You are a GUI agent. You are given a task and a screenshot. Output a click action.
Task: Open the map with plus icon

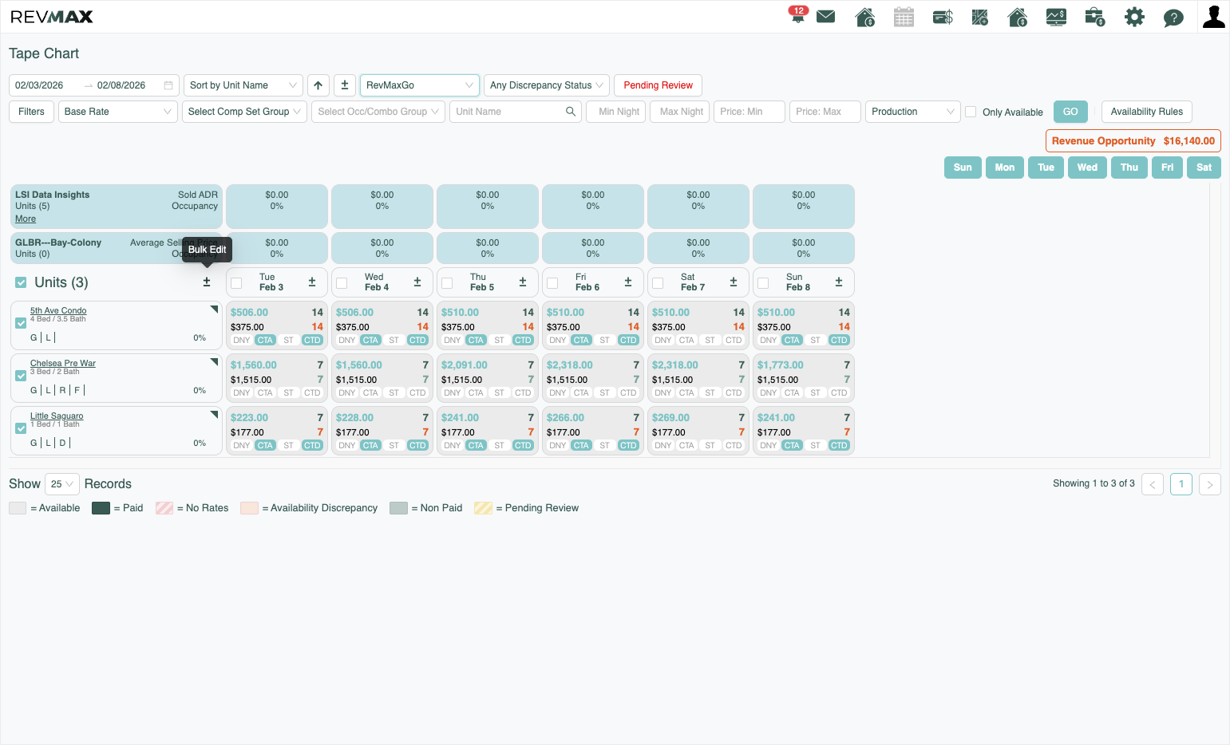pyautogui.click(x=980, y=17)
